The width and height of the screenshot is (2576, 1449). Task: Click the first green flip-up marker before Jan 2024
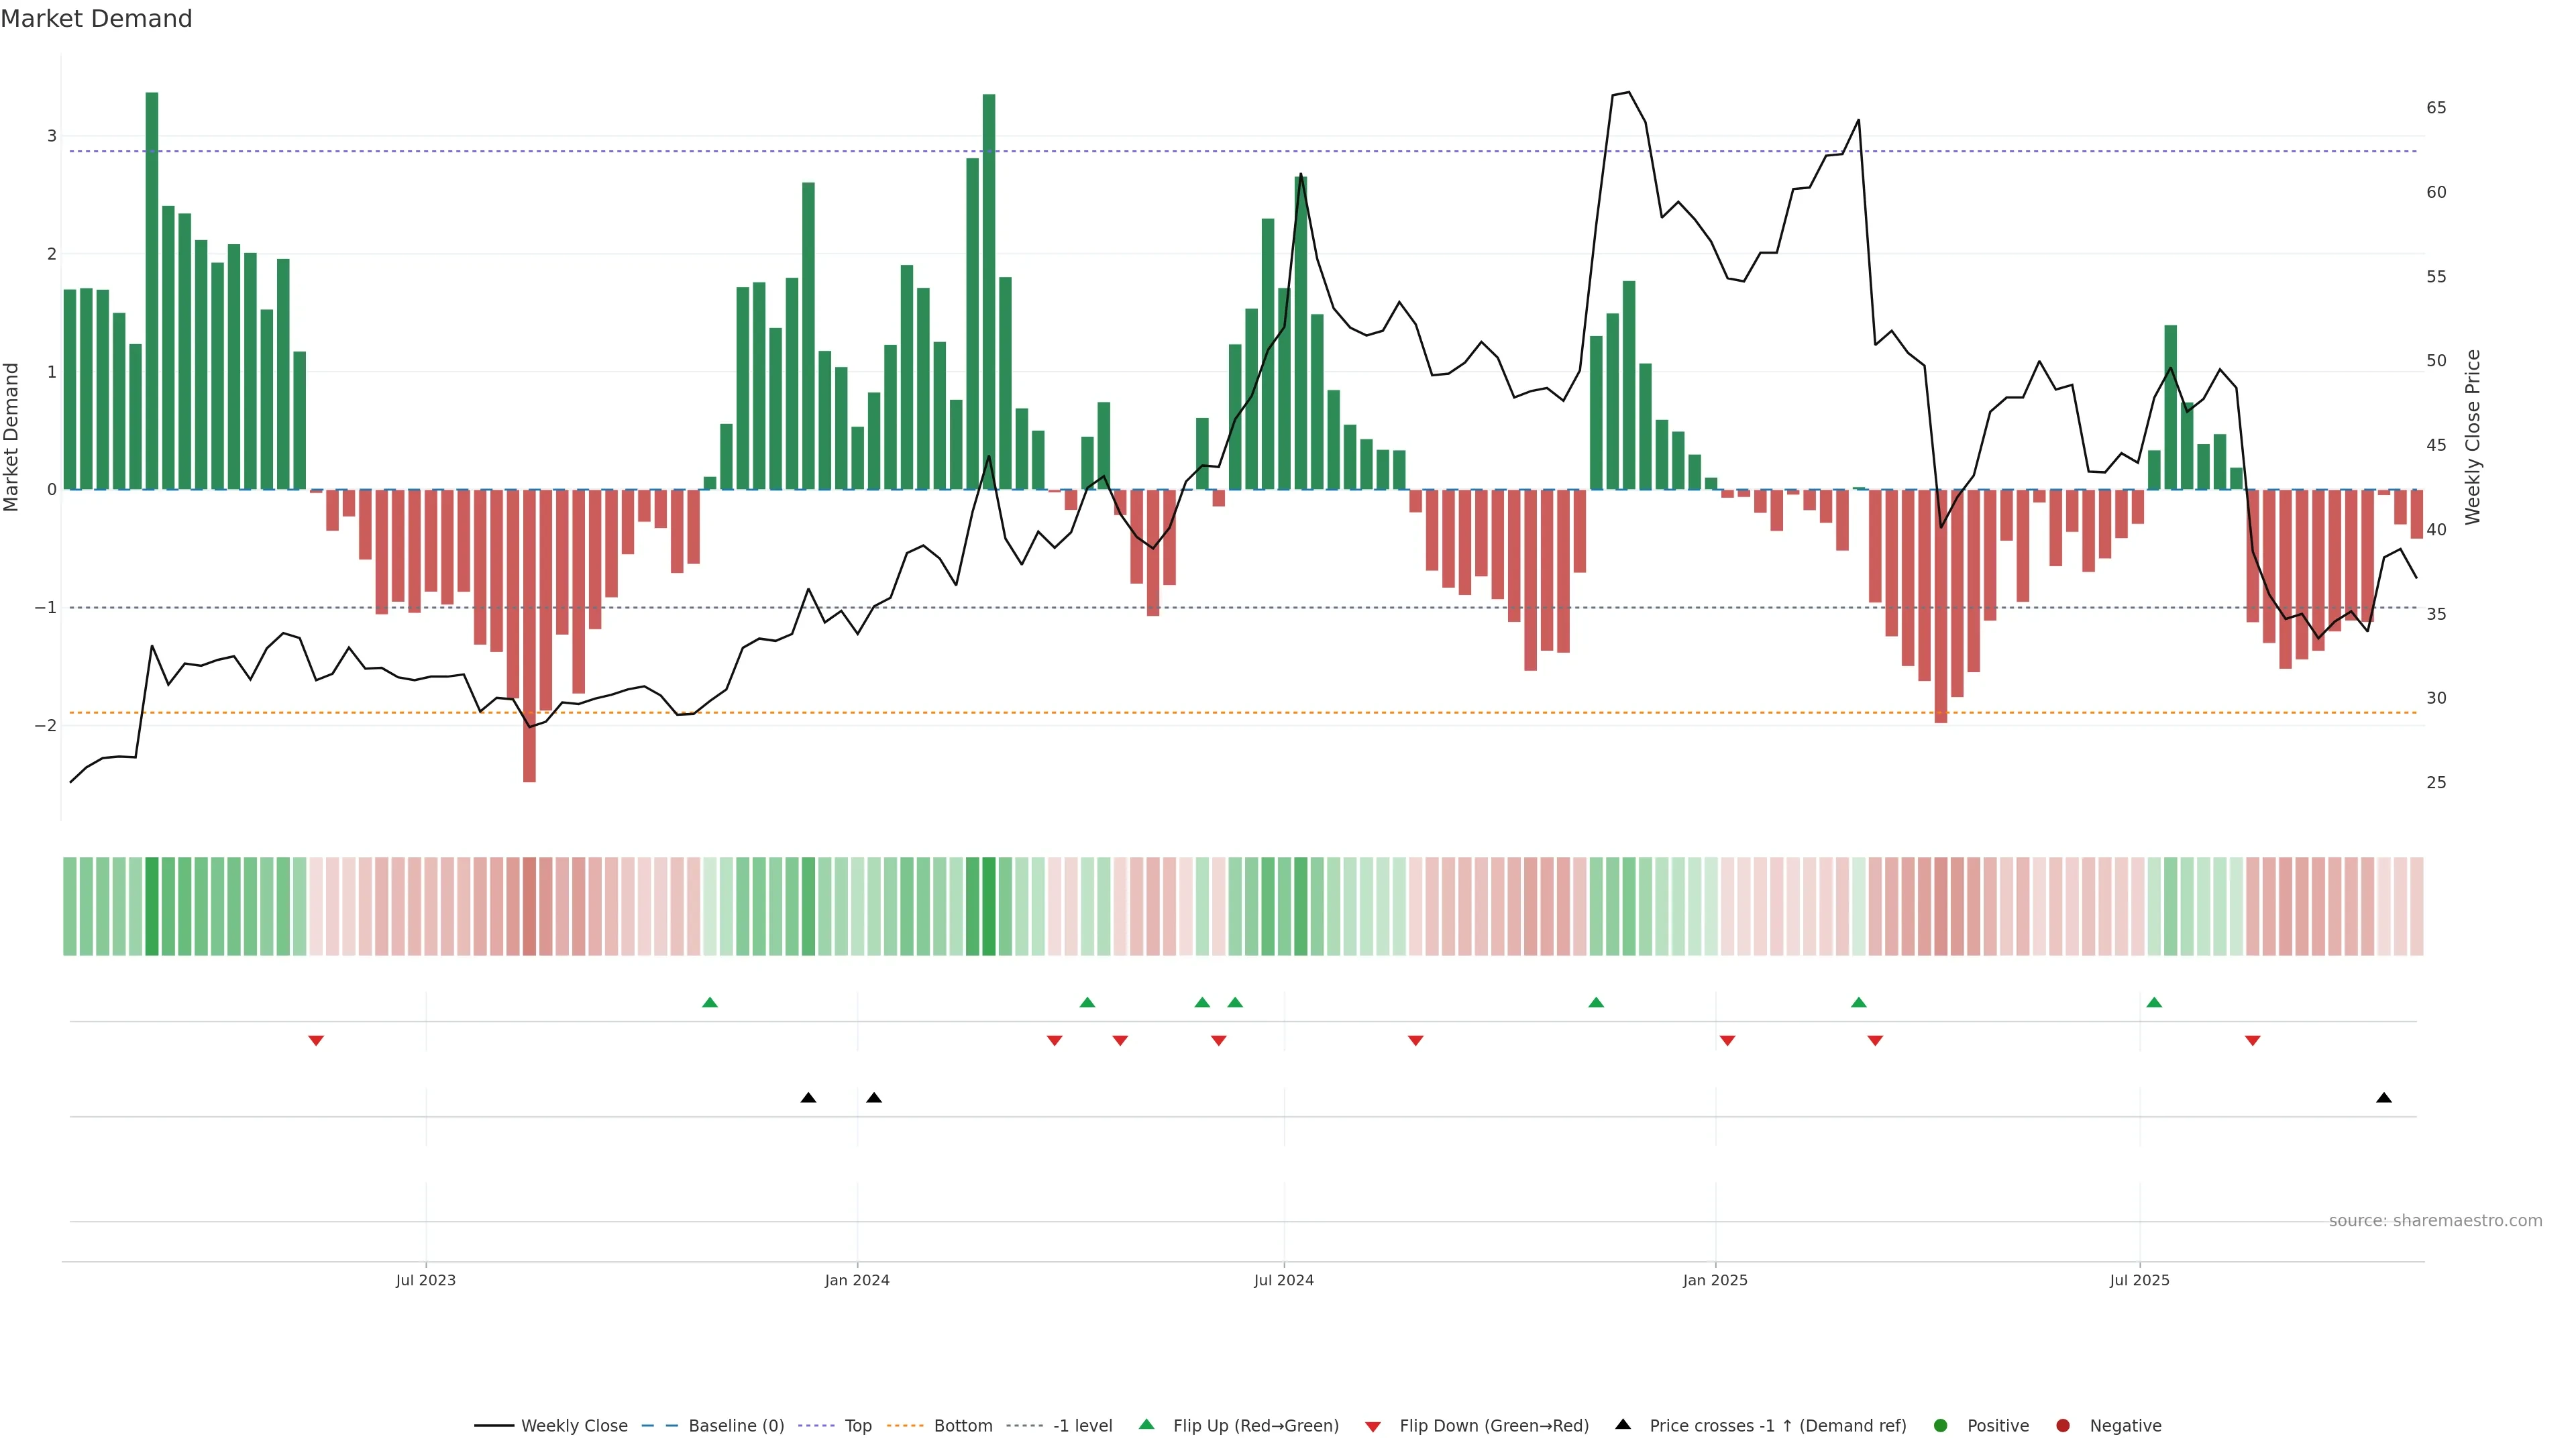[710, 1002]
